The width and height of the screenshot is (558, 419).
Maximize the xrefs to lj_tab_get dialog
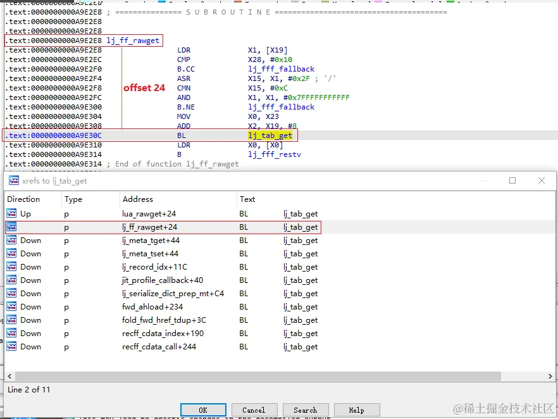point(512,180)
